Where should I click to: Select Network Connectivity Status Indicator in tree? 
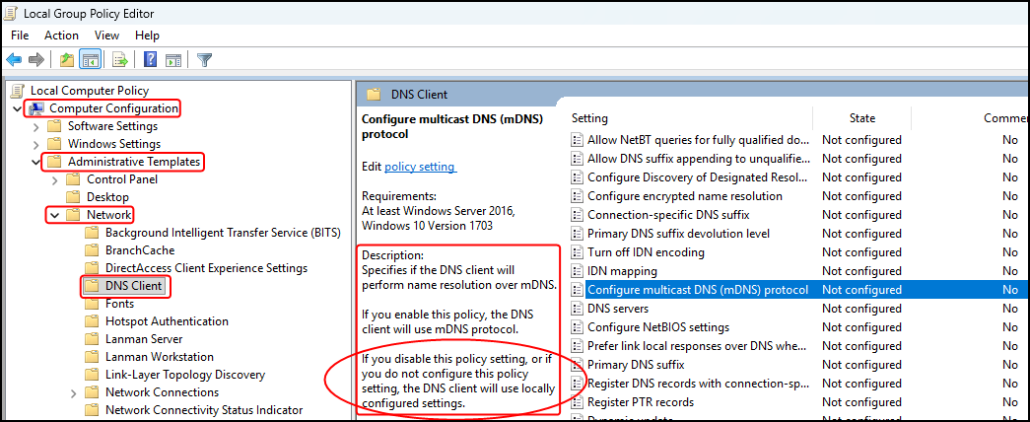pyautogui.click(x=204, y=410)
